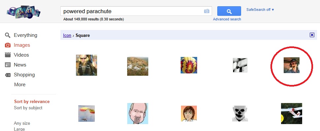Click the camera search-by-image icon
Image resolution: width=320 pixels, height=131 pixels.
click(x=206, y=11)
